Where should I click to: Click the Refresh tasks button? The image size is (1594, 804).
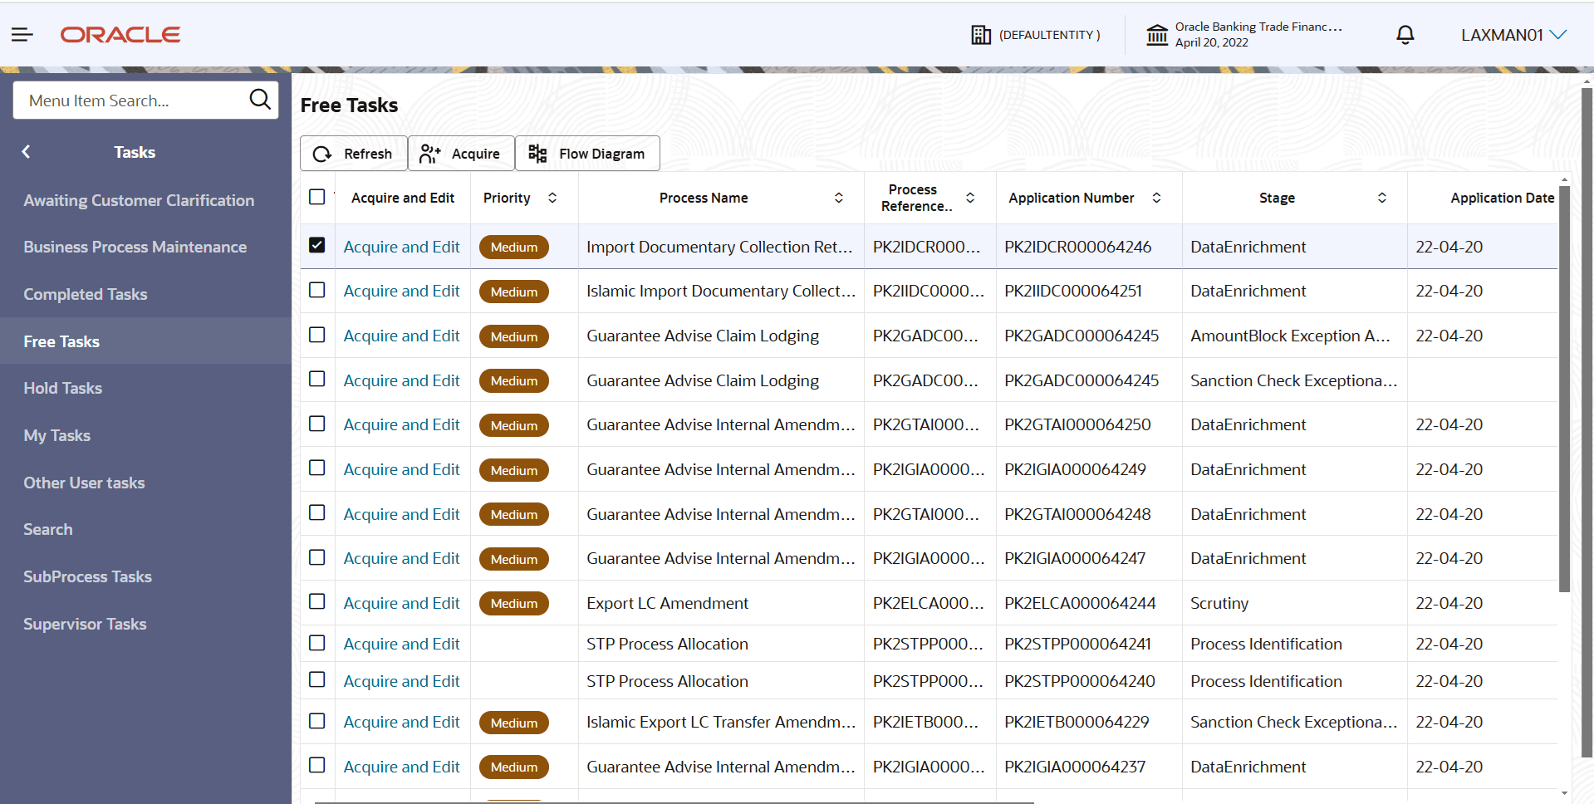[x=353, y=154]
